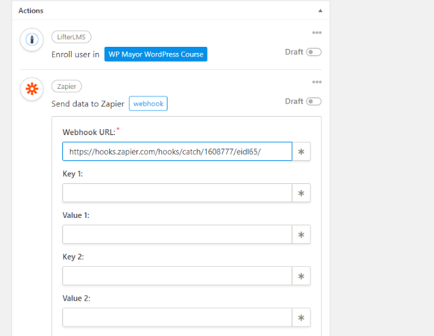434x336 pixels.
Task: Click the 'Key 2:' label
Action: click(73, 257)
